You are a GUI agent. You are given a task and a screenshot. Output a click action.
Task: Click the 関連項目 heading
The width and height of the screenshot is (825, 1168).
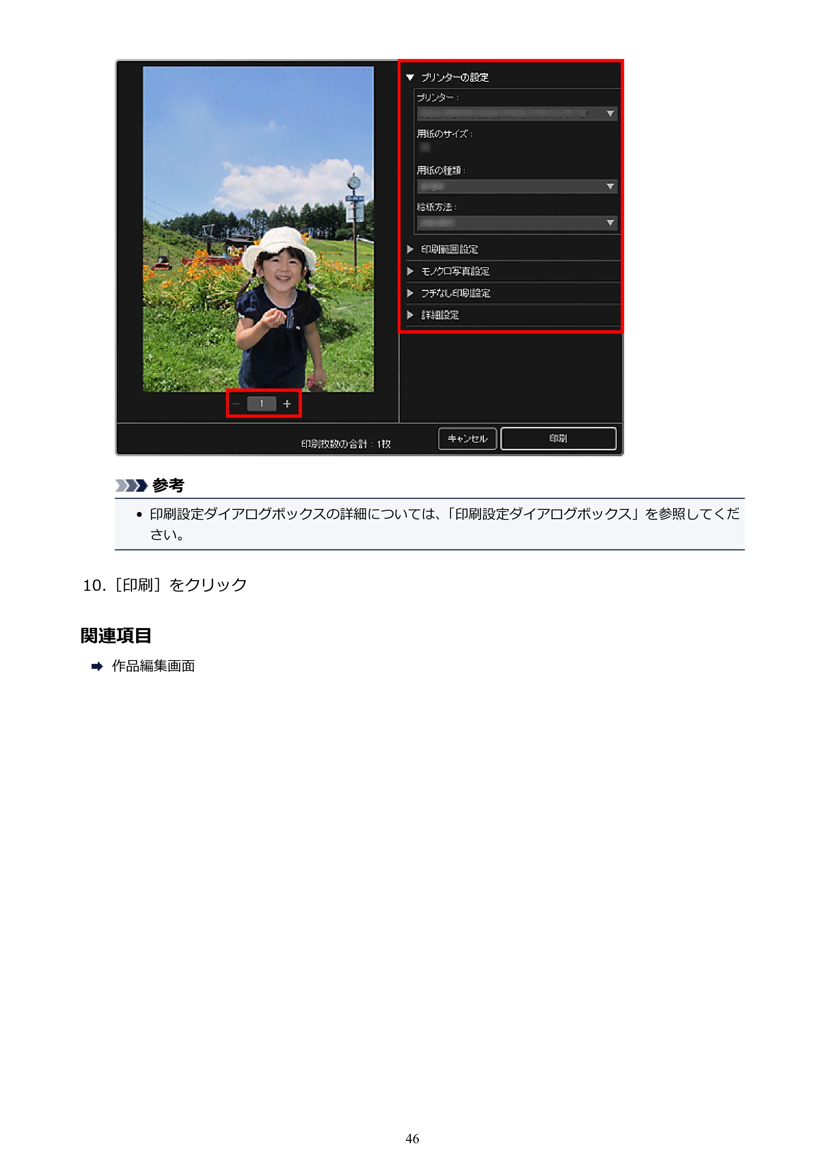[x=116, y=635]
